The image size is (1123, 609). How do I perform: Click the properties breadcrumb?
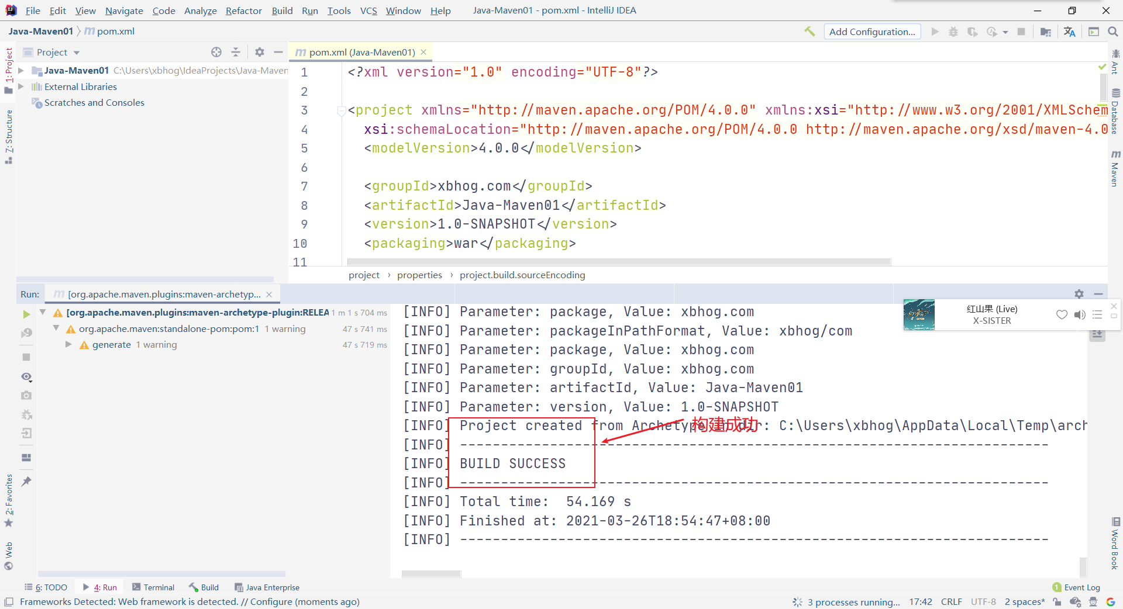point(419,275)
